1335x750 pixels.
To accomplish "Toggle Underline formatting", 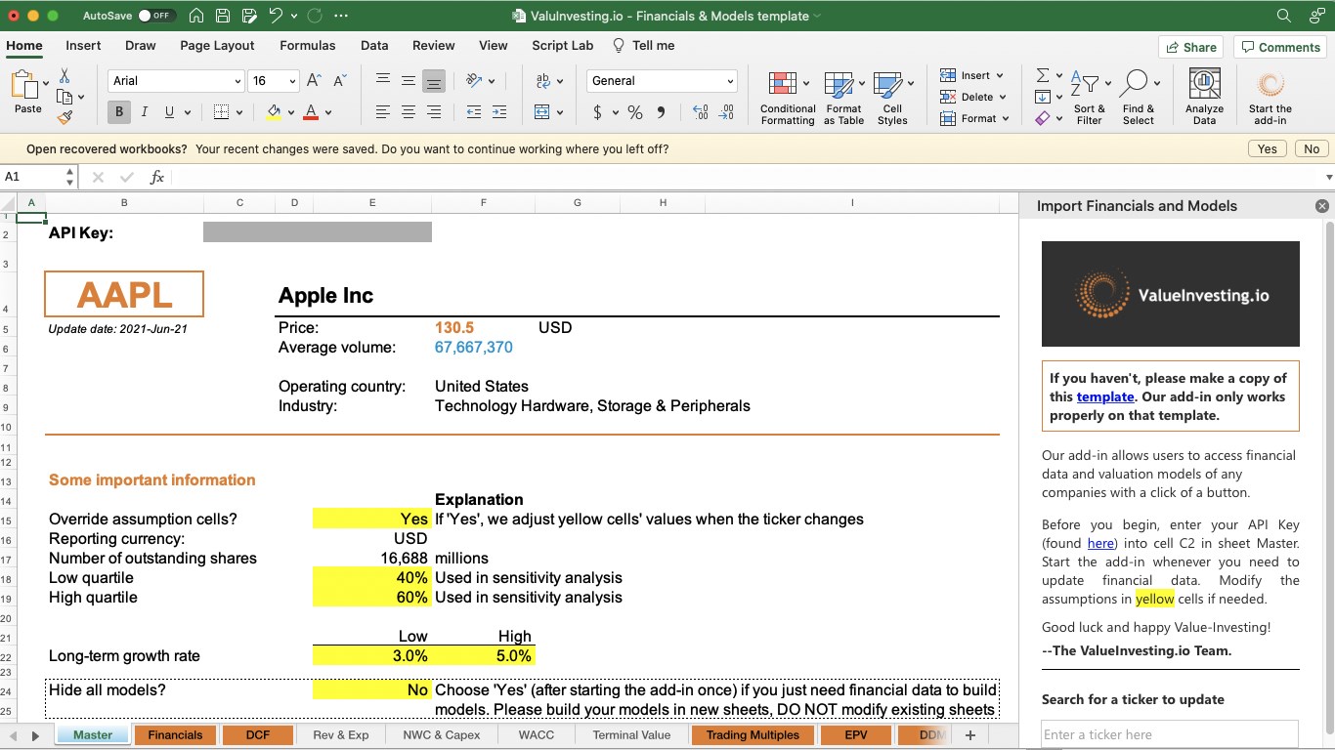I will click(170, 112).
